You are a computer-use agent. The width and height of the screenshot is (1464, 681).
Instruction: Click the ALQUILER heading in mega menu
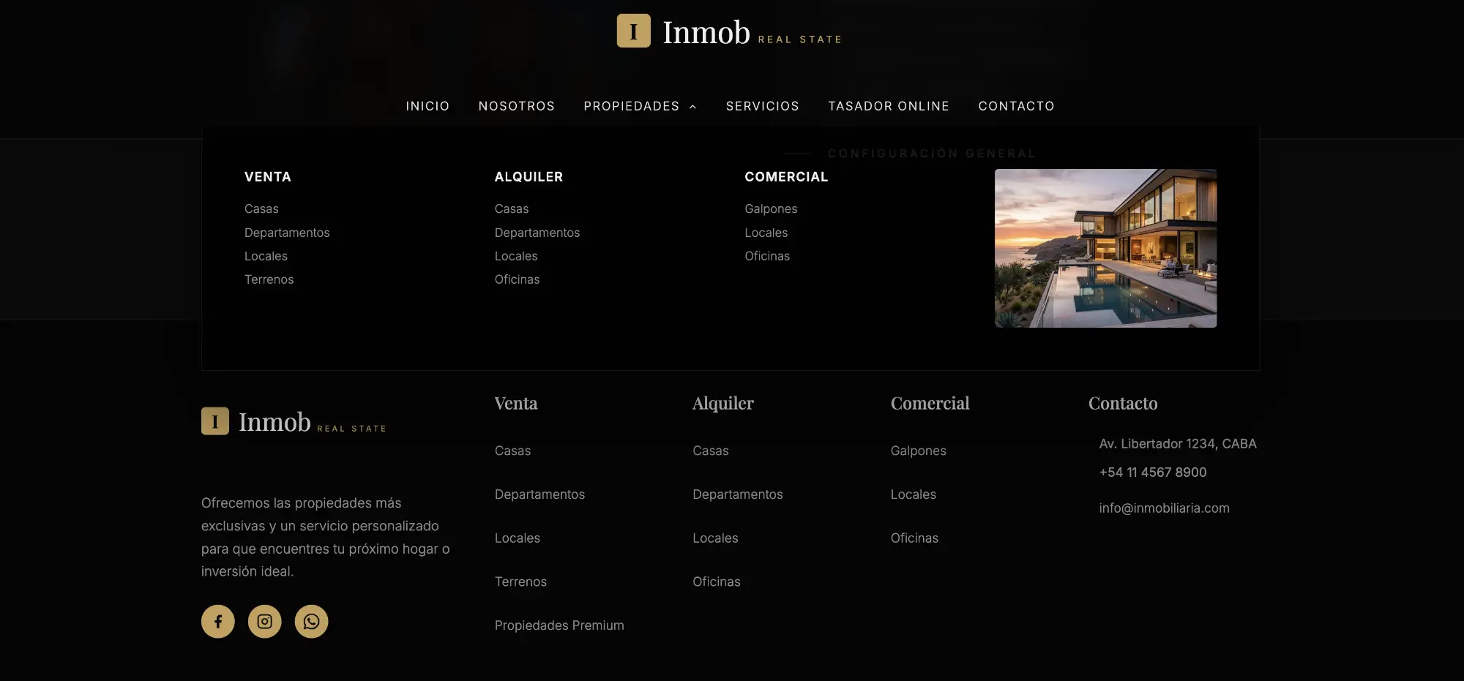point(529,177)
